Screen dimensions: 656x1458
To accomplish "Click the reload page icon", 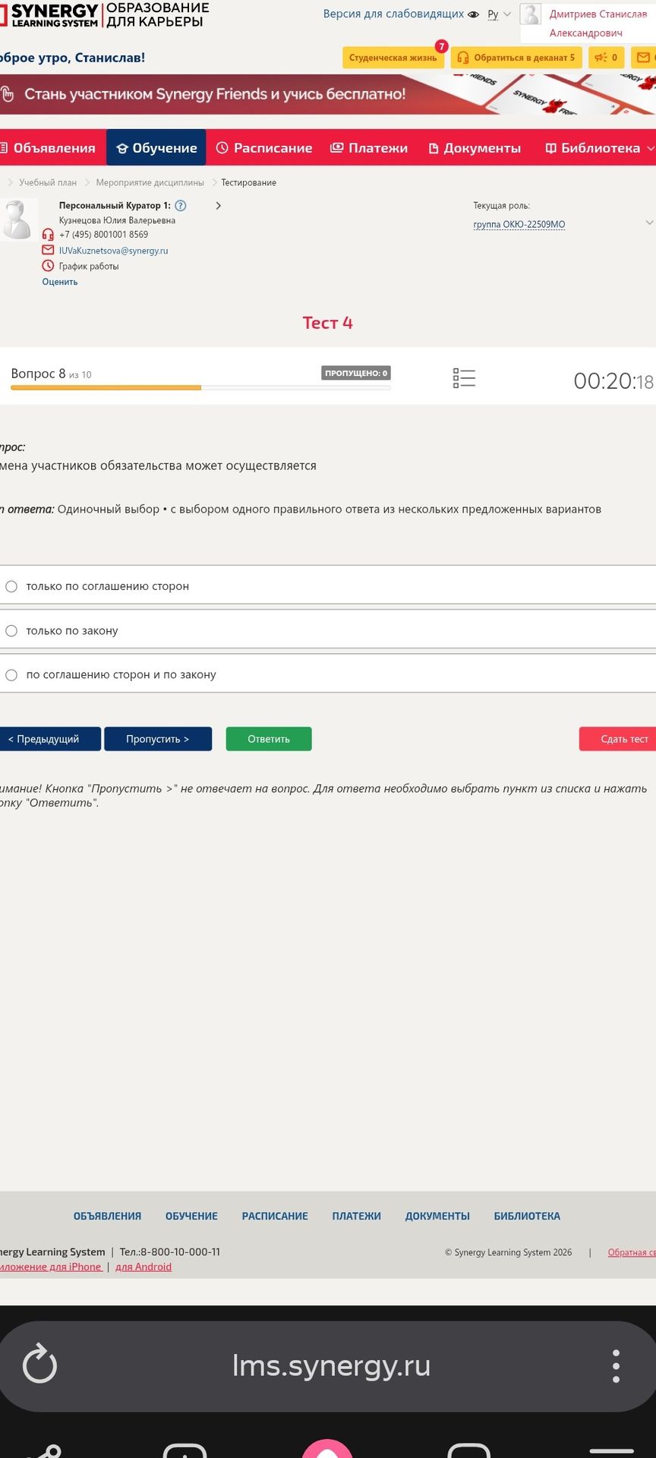I will (x=39, y=1365).
